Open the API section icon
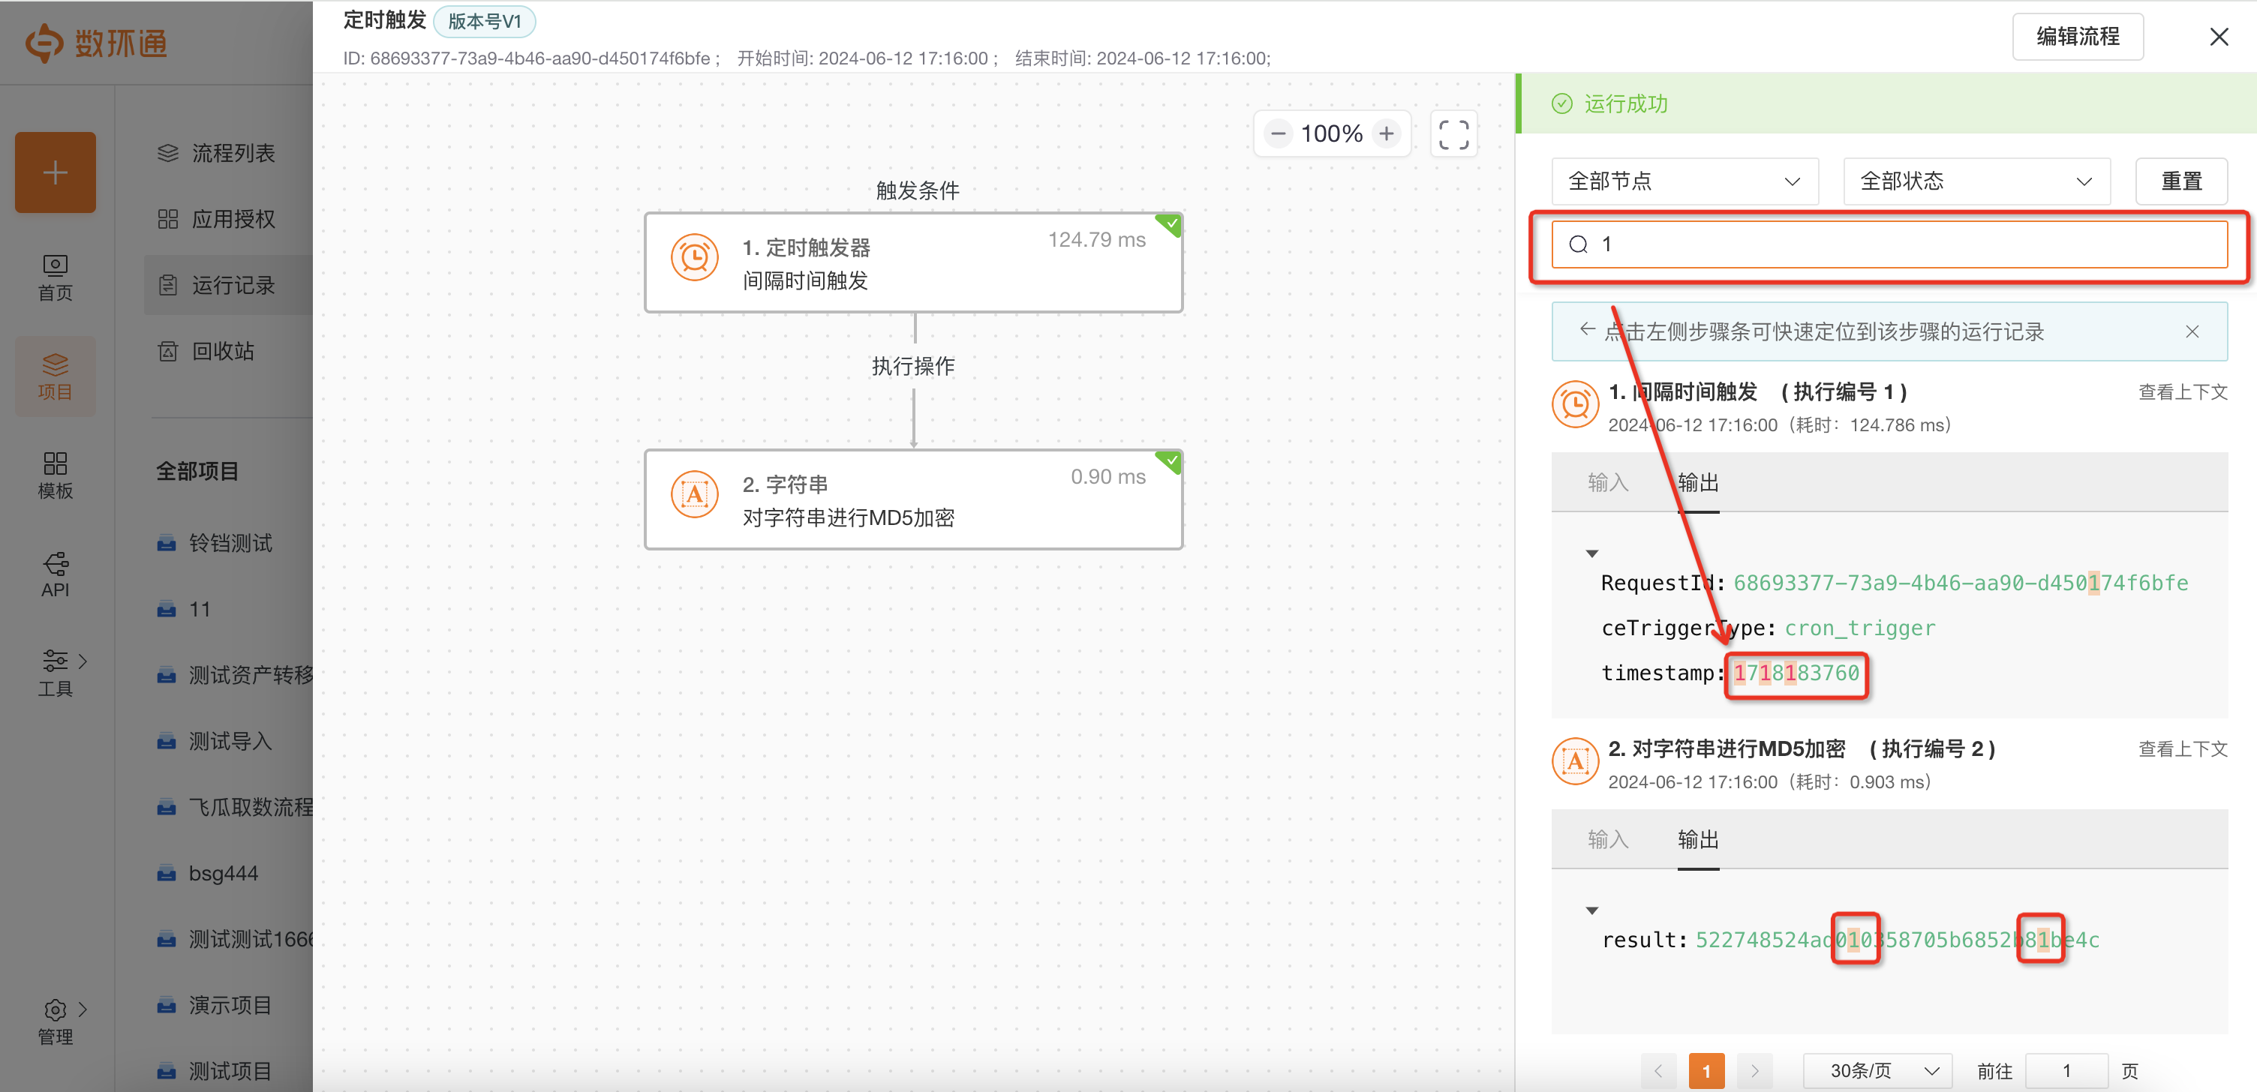The width and height of the screenshot is (2257, 1092). click(x=56, y=574)
